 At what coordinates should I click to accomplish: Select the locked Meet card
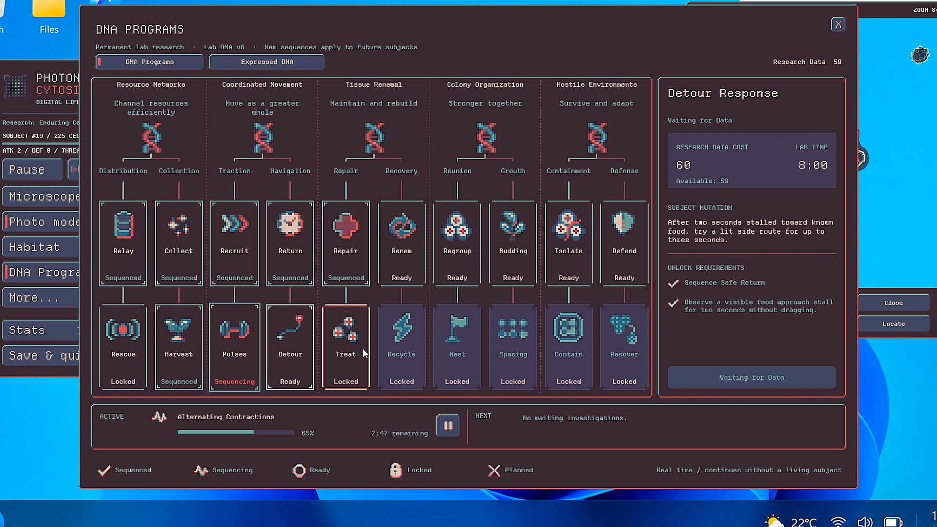coord(457,347)
